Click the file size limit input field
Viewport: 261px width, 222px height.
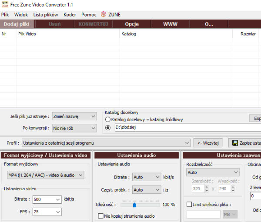tap(204, 214)
